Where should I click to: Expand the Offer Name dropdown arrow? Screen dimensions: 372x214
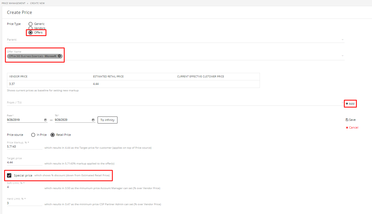[x=342, y=56]
